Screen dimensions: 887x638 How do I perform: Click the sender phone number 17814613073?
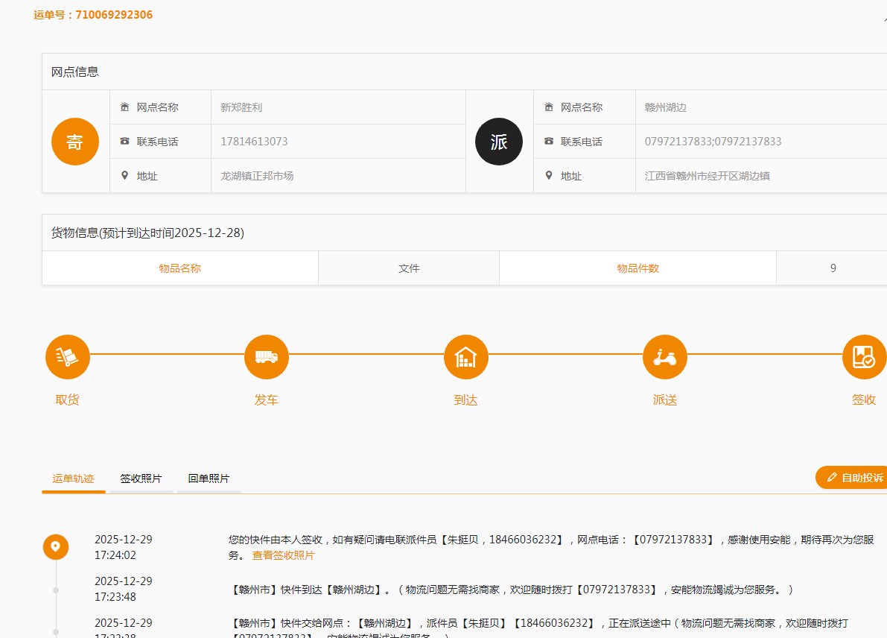(254, 142)
